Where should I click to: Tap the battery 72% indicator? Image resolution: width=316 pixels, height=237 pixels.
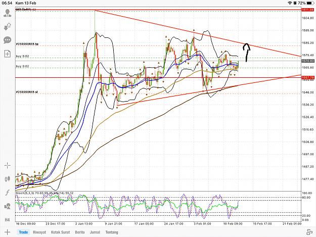coord(305,3)
